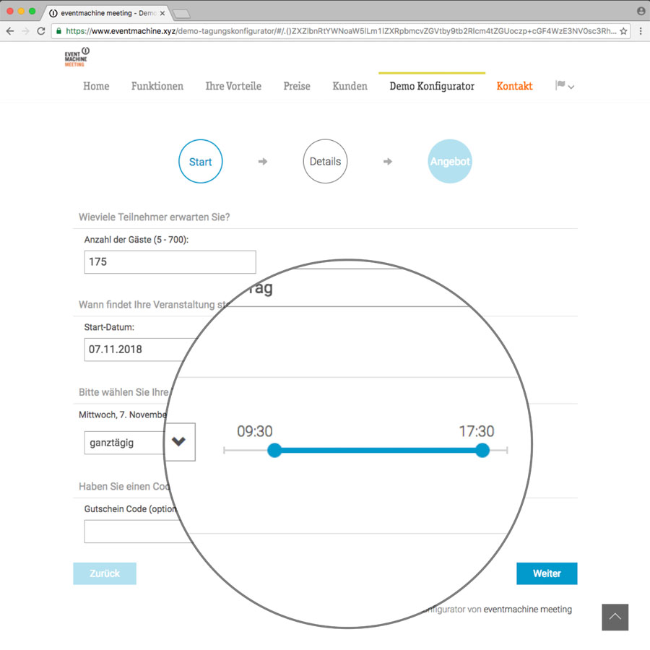Image resolution: width=650 pixels, height=650 pixels.
Task: Open Chrome's three-dot menu
Action: click(640, 31)
